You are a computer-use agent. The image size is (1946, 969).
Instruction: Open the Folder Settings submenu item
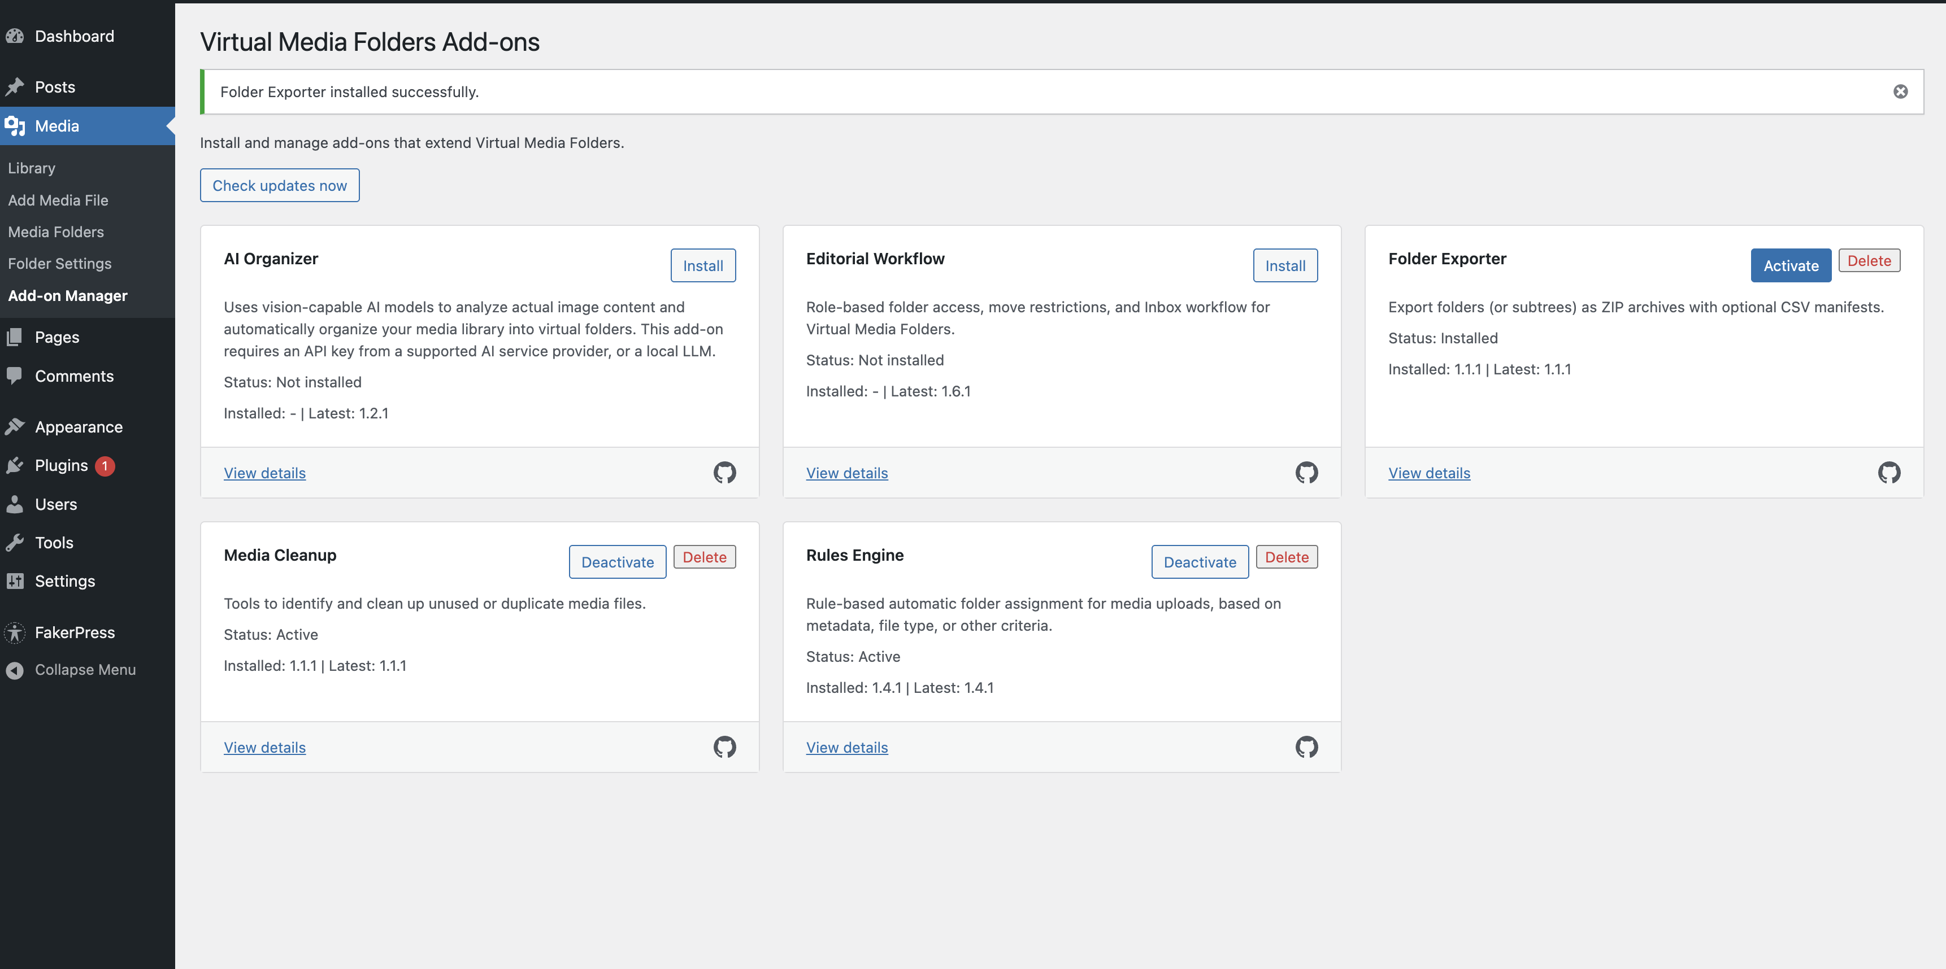(60, 263)
